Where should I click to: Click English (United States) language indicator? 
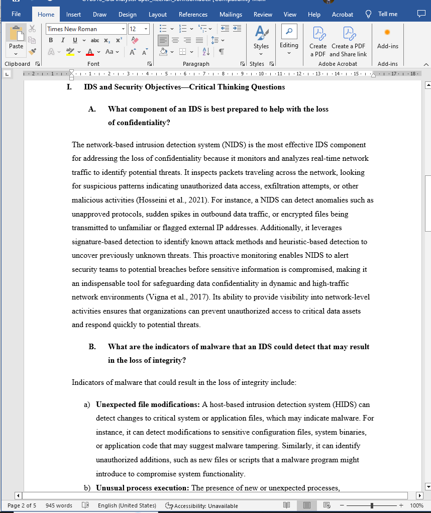click(127, 505)
